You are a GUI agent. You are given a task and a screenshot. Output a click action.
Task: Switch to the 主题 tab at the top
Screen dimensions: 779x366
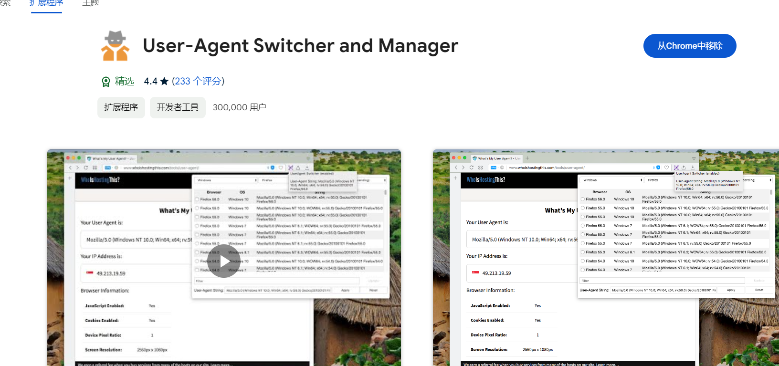[91, 3]
